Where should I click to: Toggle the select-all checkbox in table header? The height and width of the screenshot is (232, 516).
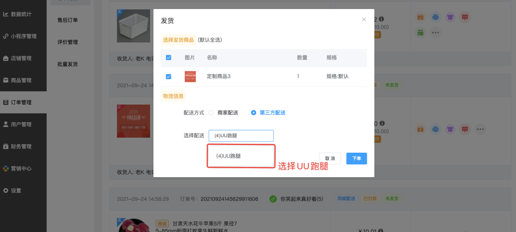tap(168, 58)
